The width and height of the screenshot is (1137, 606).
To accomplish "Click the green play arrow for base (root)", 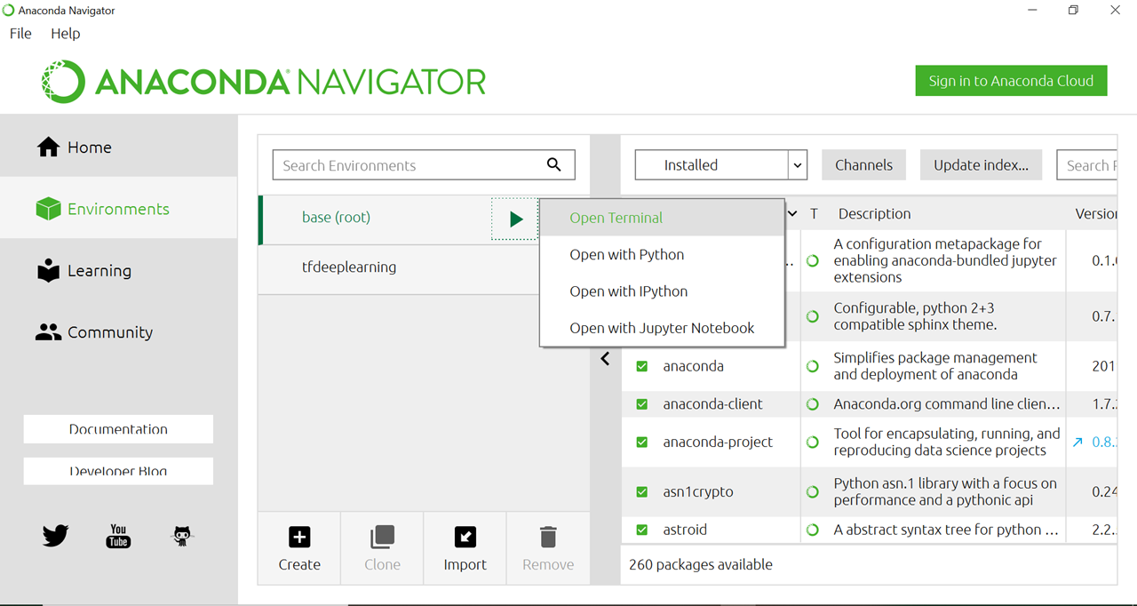I will coord(515,219).
